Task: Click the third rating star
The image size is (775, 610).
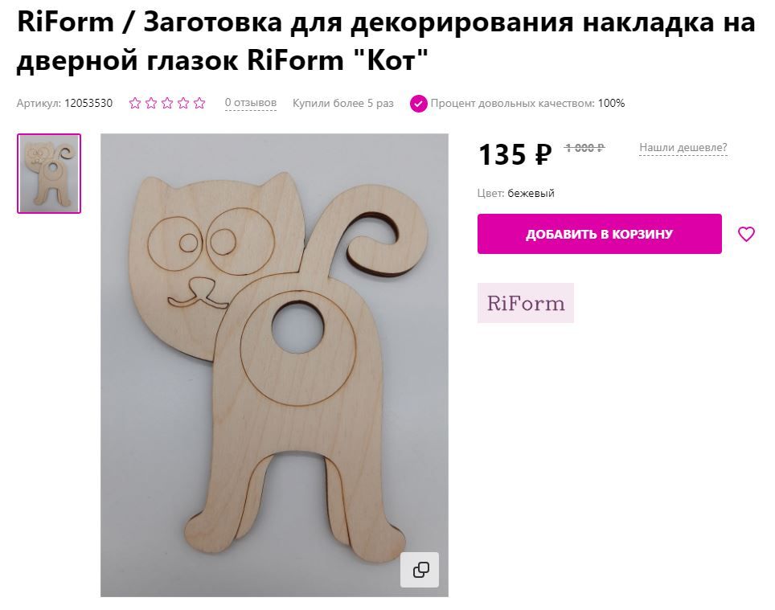Action: (167, 103)
